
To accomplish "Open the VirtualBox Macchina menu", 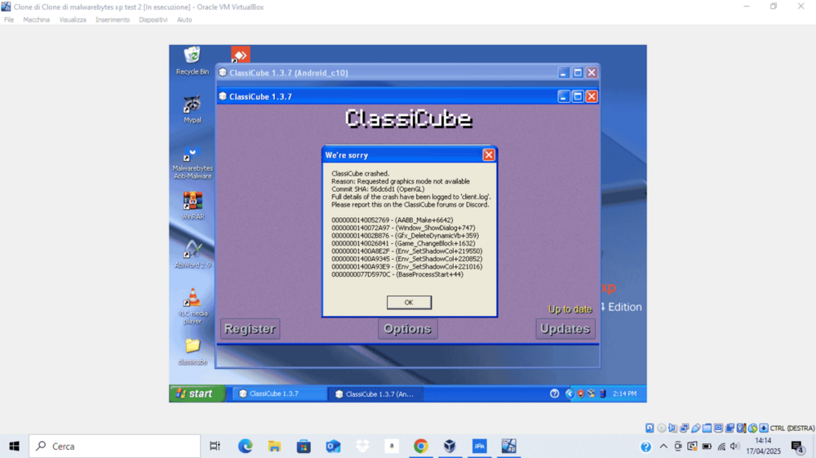I will coord(37,20).
